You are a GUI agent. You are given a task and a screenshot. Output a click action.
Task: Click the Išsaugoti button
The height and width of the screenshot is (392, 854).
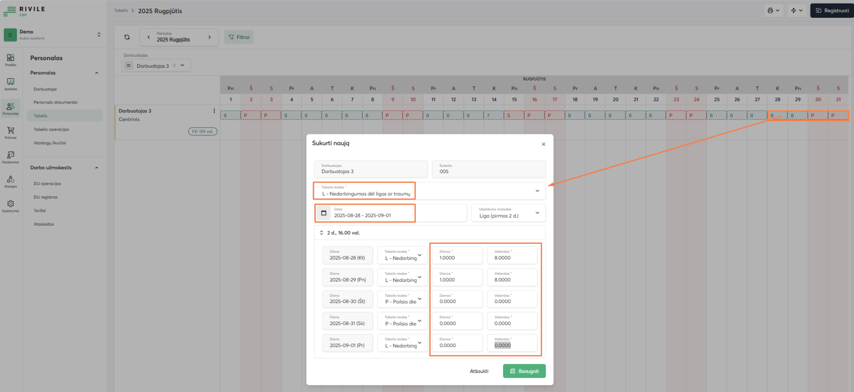524,371
